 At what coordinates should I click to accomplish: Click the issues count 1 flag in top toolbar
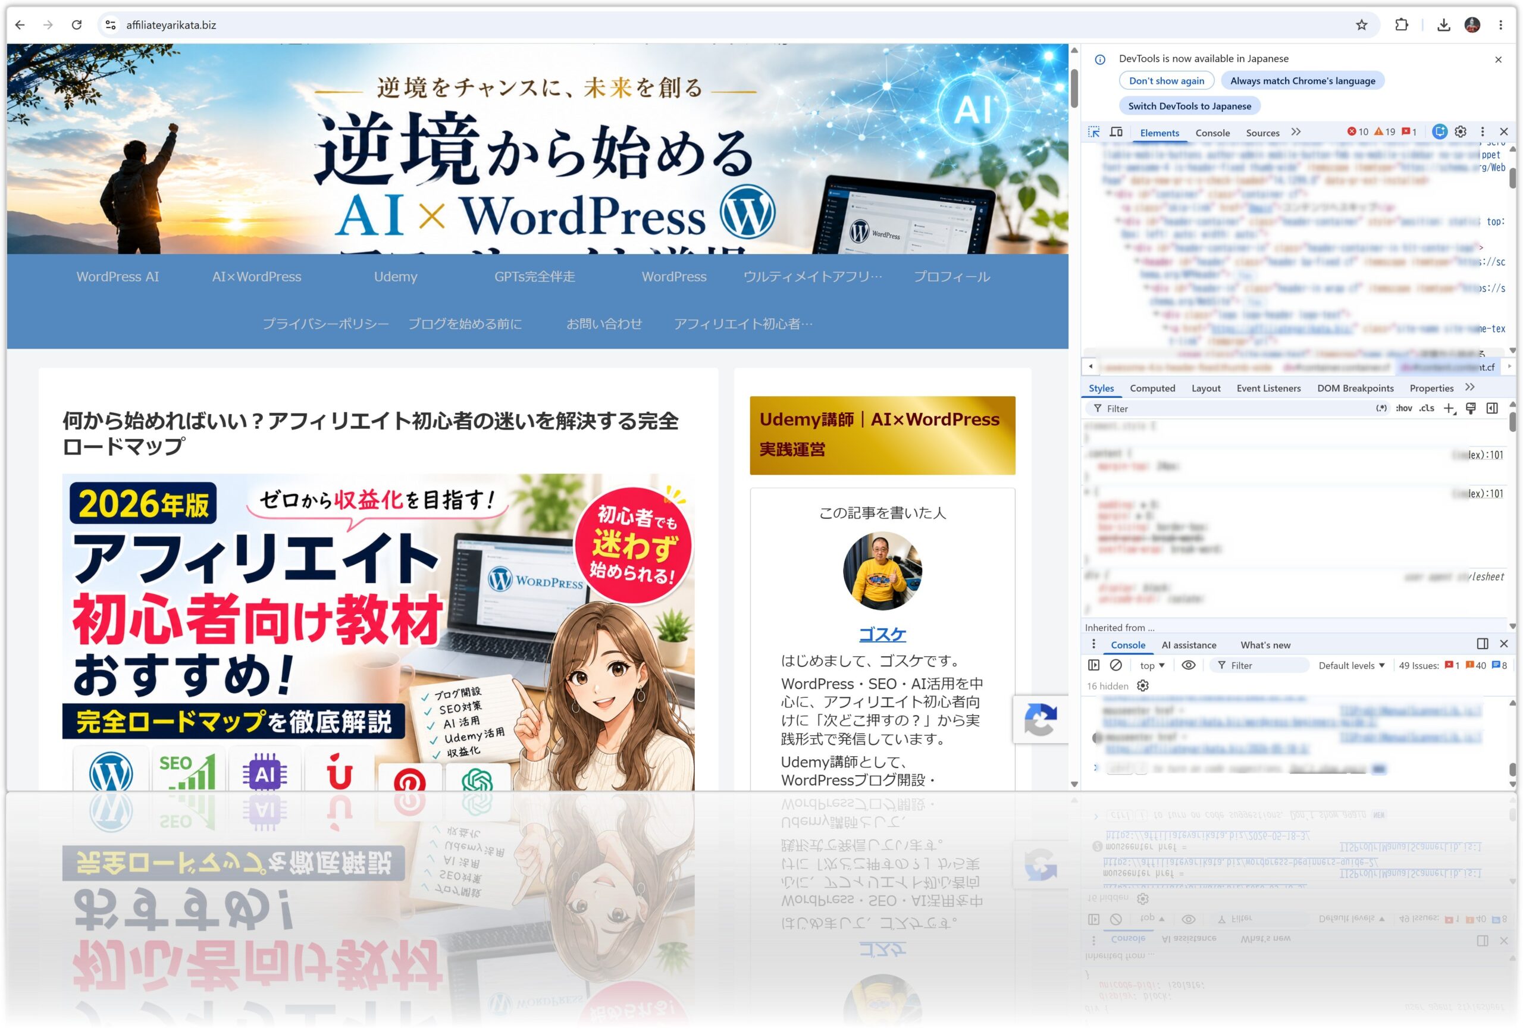(x=1409, y=131)
